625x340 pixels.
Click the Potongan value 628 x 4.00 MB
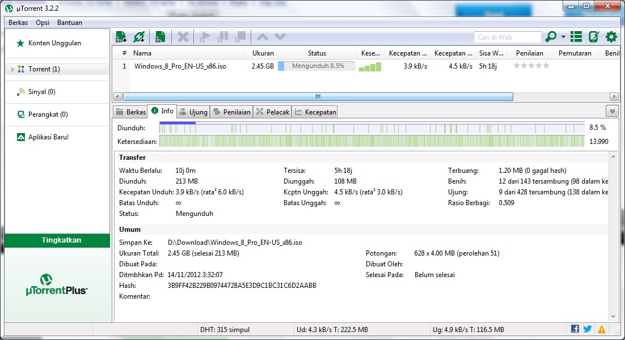point(457,253)
